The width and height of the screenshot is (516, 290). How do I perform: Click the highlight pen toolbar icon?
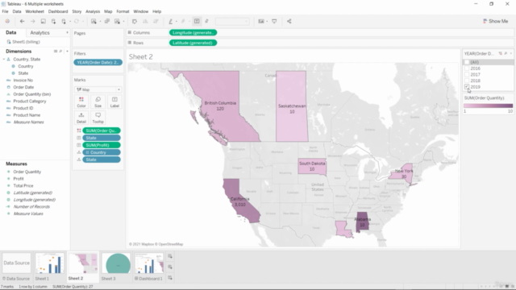[x=170, y=22]
